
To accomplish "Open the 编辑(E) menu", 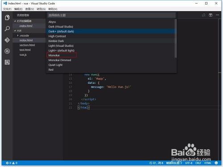I will 18,9.
